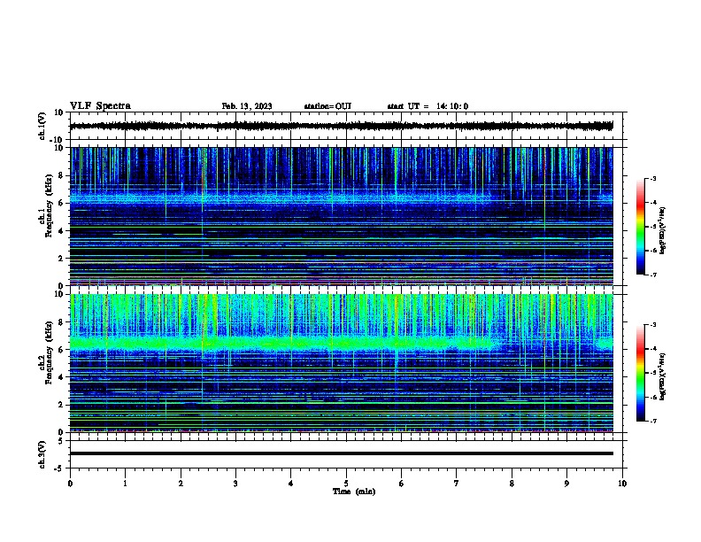Click the '4' tick on ch.1 frequency axis
The height and width of the screenshot is (542, 701).
pyautogui.click(x=62, y=231)
